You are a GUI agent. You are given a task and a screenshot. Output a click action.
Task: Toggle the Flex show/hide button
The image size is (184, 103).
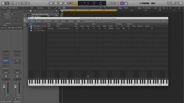(60, 8)
